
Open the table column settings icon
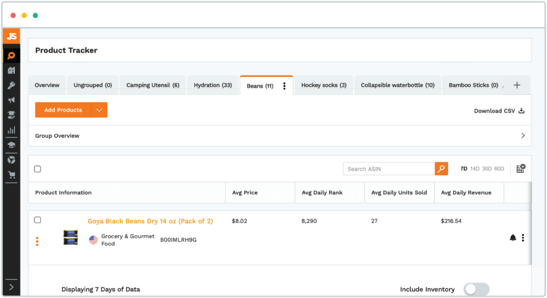coord(521,168)
